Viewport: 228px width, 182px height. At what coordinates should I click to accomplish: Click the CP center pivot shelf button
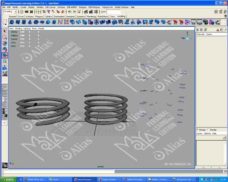(x=181, y=22)
